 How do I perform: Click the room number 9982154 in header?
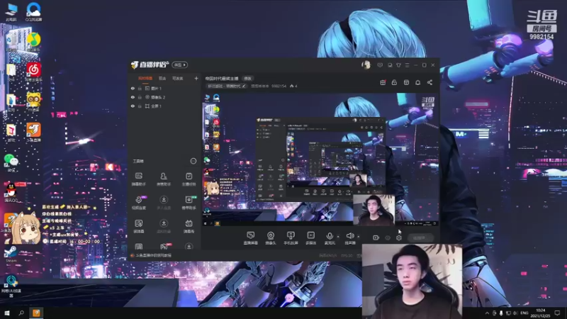point(279,86)
